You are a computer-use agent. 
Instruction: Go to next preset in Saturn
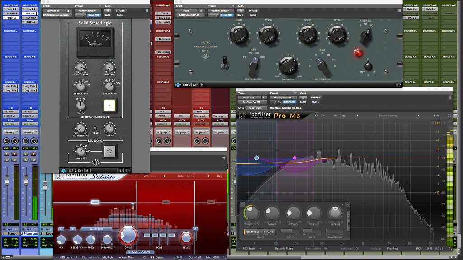coord(209,176)
